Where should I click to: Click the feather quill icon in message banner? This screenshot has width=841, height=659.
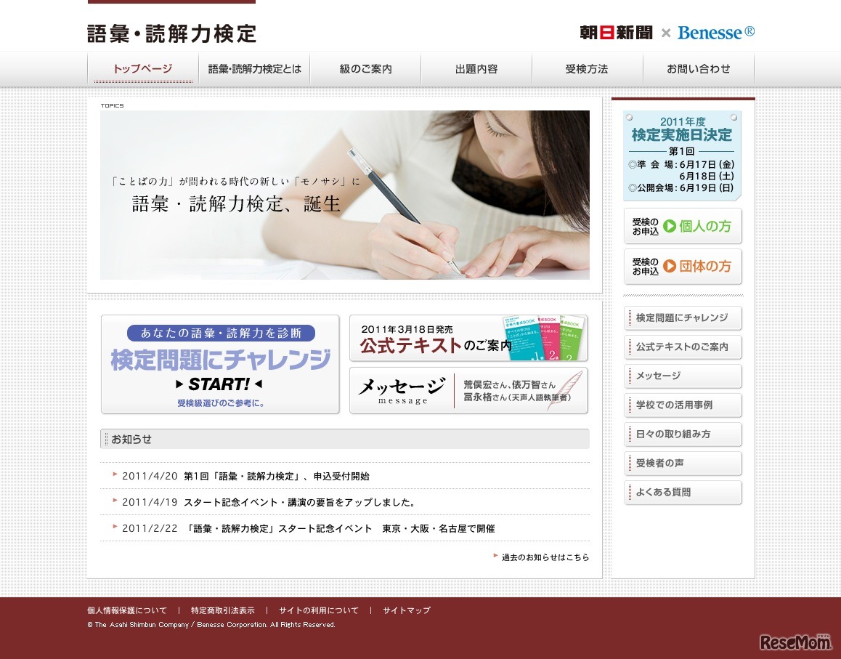(565, 389)
